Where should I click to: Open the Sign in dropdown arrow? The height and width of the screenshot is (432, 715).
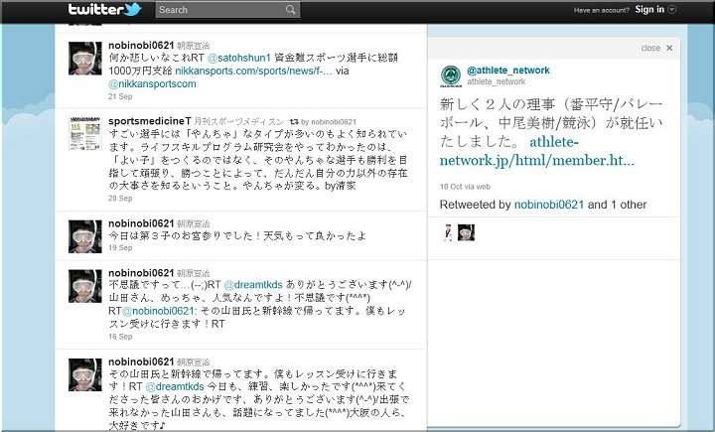click(672, 10)
